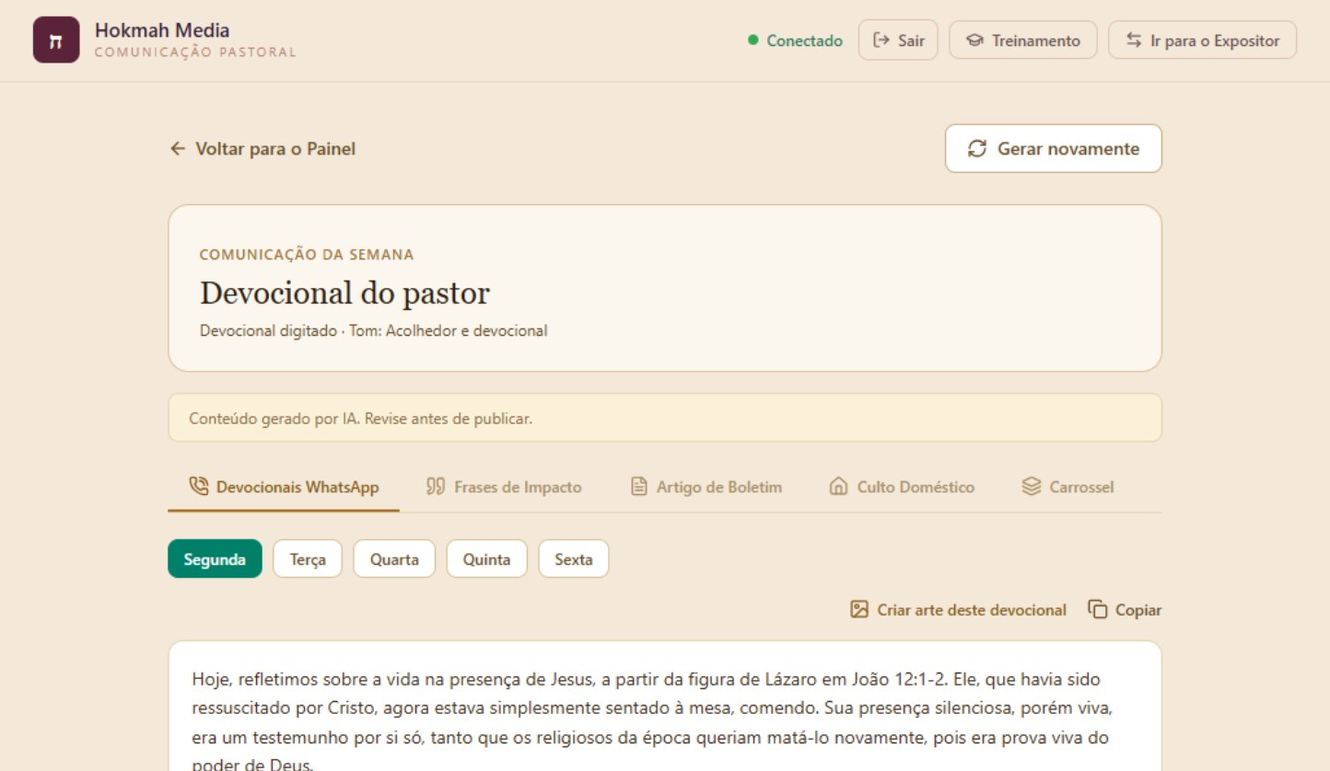Viewport: 1330px width, 771px height.
Task: Open the Devocionais WhatsApp tab
Action: click(x=284, y=487)
